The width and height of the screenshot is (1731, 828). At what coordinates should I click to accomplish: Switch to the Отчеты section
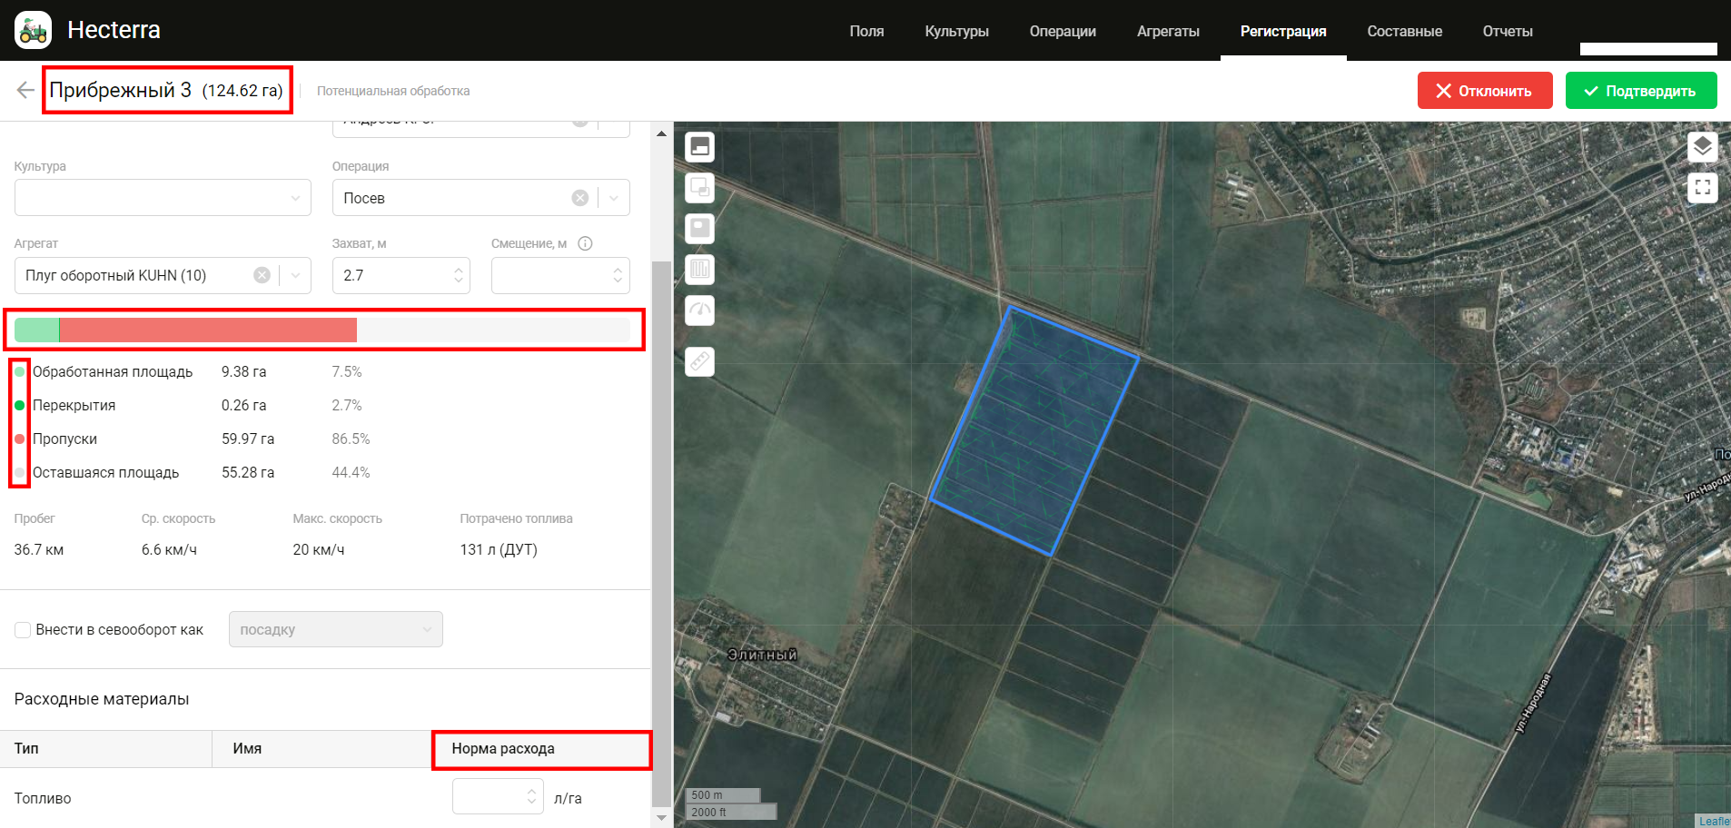click(1507, 31)
